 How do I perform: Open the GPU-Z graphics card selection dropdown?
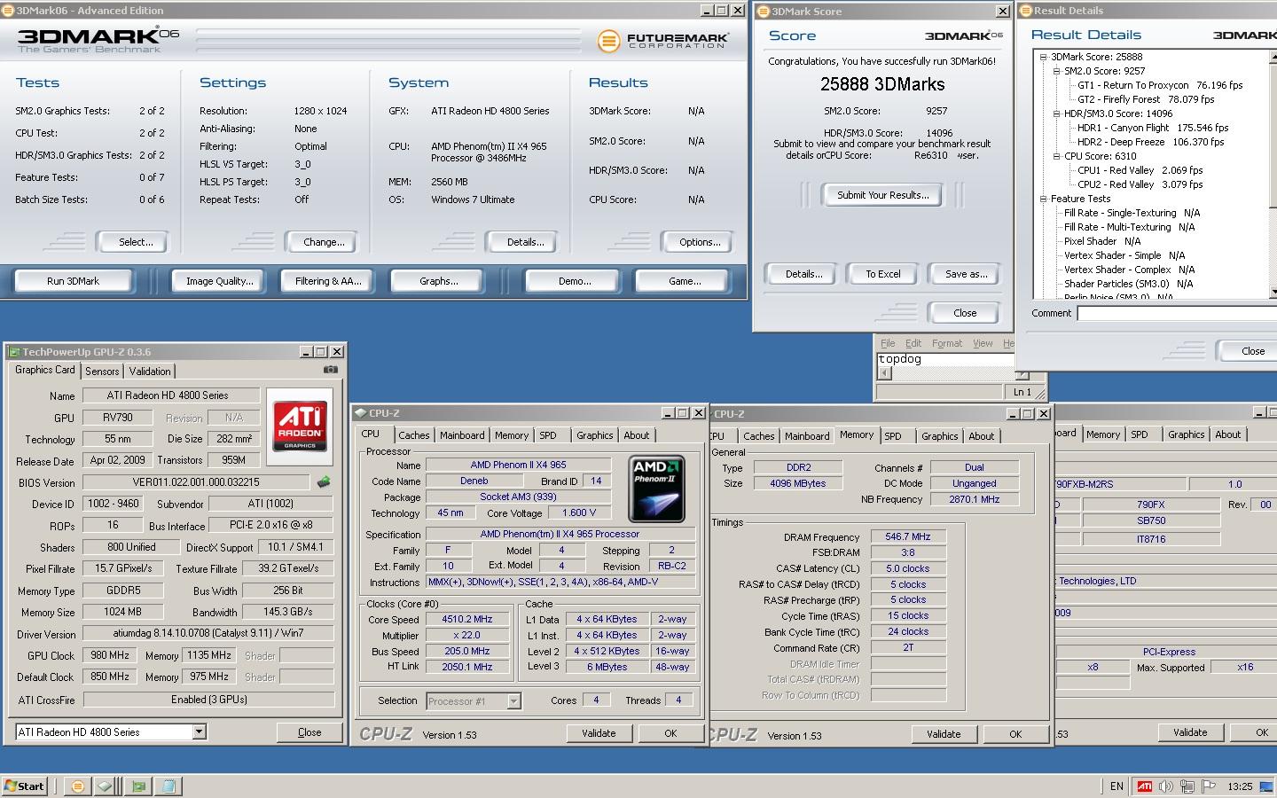pyautogui.click(x=199, y=732)
